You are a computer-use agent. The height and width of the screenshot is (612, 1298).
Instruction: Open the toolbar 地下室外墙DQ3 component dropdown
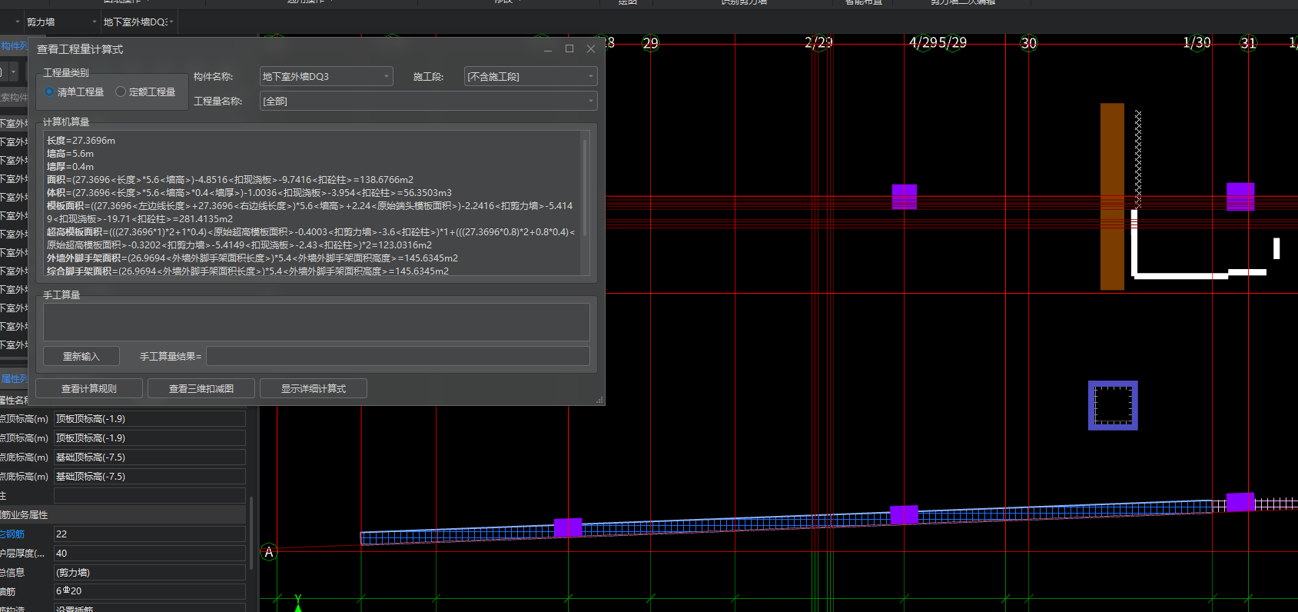click(x=138, y=22)
